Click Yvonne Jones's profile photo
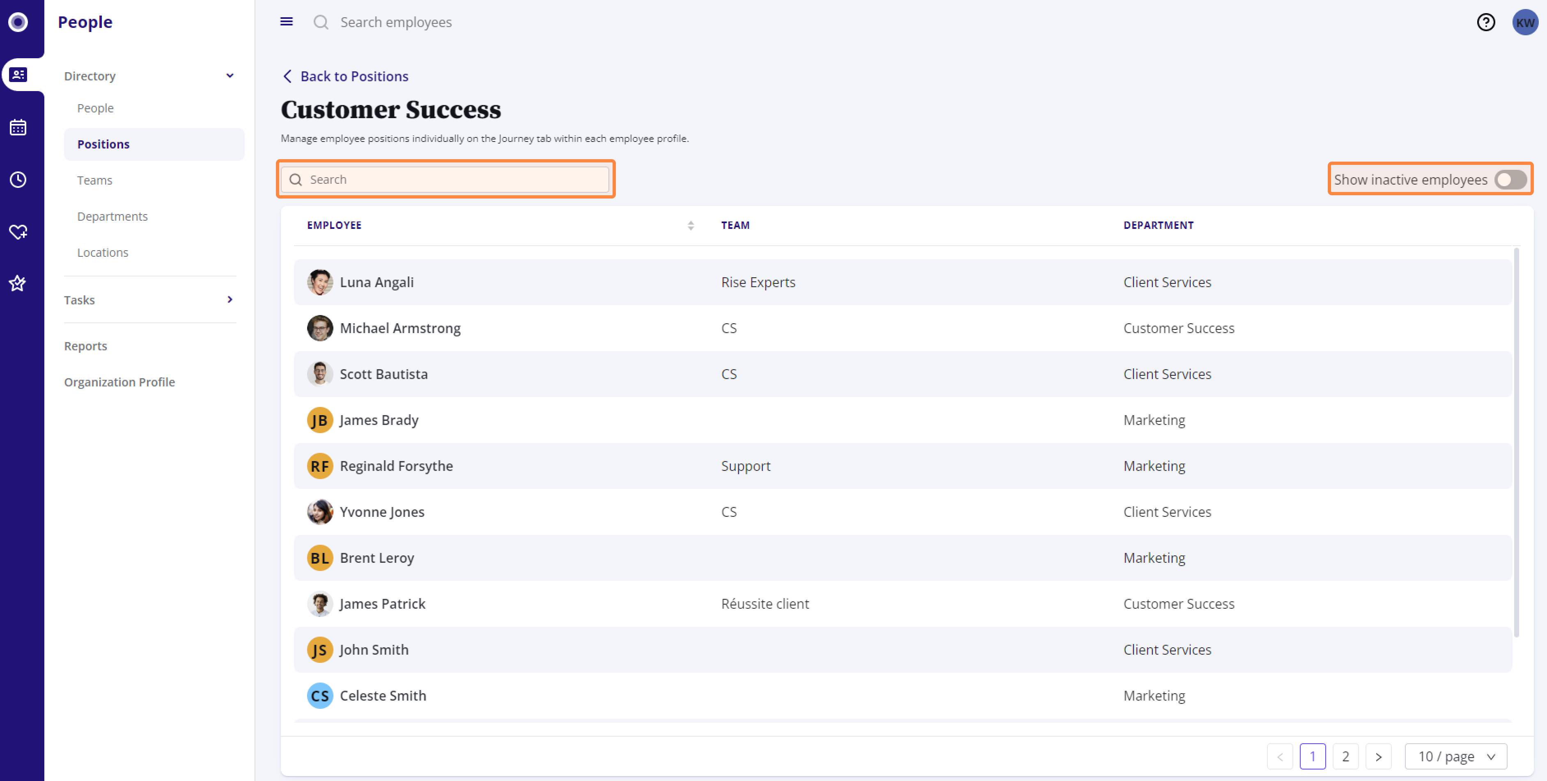This screenshot has height=781, width=1547. pos(319,512)
